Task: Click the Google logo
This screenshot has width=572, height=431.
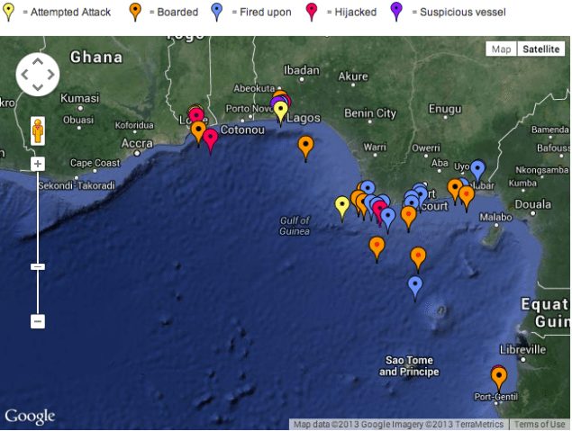Action: [30, 417]
